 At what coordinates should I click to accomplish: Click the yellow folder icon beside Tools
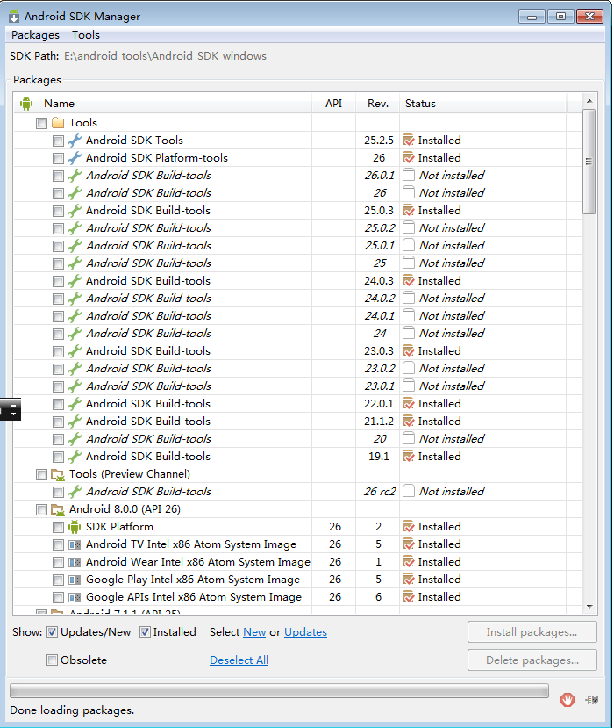58,123
